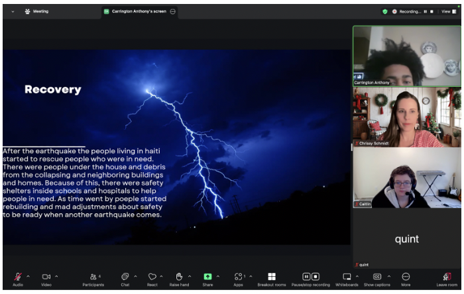Open the View layout menu
Image resolution: width=464 pixels, height=294 pixels.
449,11
